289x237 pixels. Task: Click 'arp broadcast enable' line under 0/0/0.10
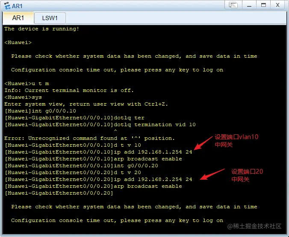93,159
